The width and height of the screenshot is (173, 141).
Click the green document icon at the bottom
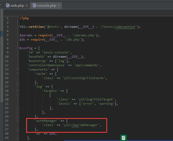tap(123, 138)
